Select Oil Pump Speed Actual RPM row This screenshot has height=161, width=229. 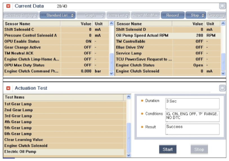click(168, 36)
